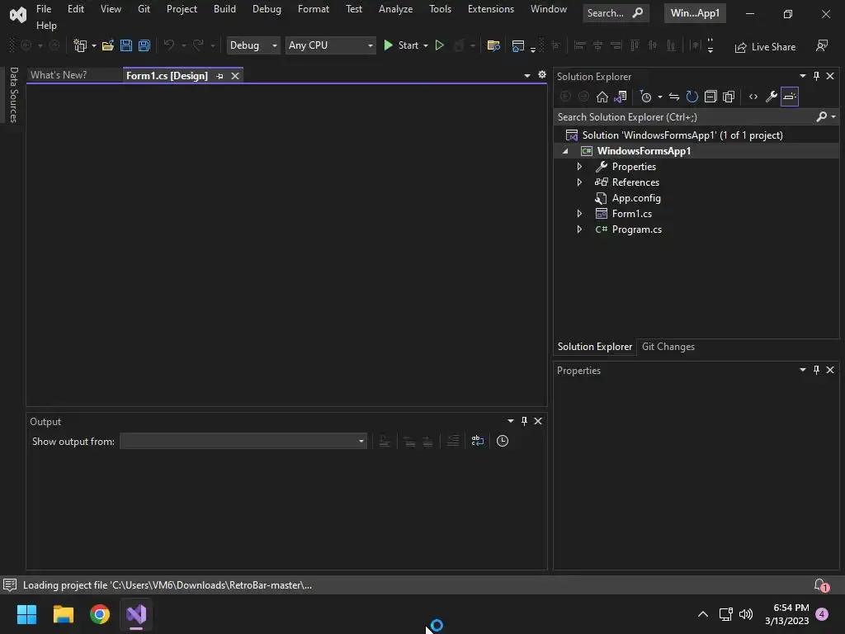Select the Solution 'WindowsFormsApp1' row
Image resolution: width=845 pixels, height=634 pixels.
[x=696, y=135]
